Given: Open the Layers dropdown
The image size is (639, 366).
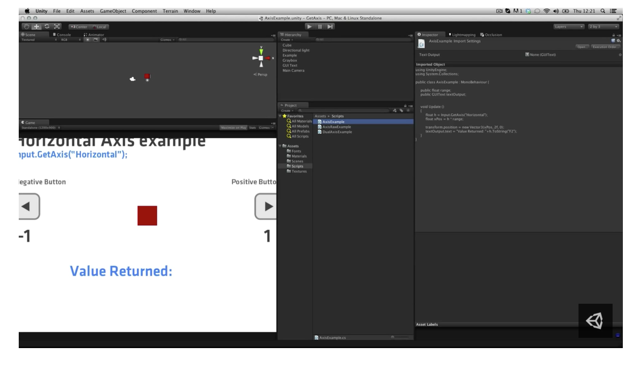Looking at the screenshot, I should 569,26.
